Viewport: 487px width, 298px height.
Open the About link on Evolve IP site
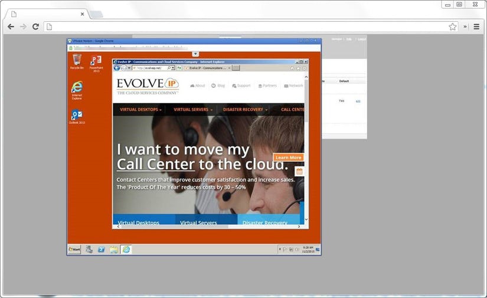coord(198,86)
